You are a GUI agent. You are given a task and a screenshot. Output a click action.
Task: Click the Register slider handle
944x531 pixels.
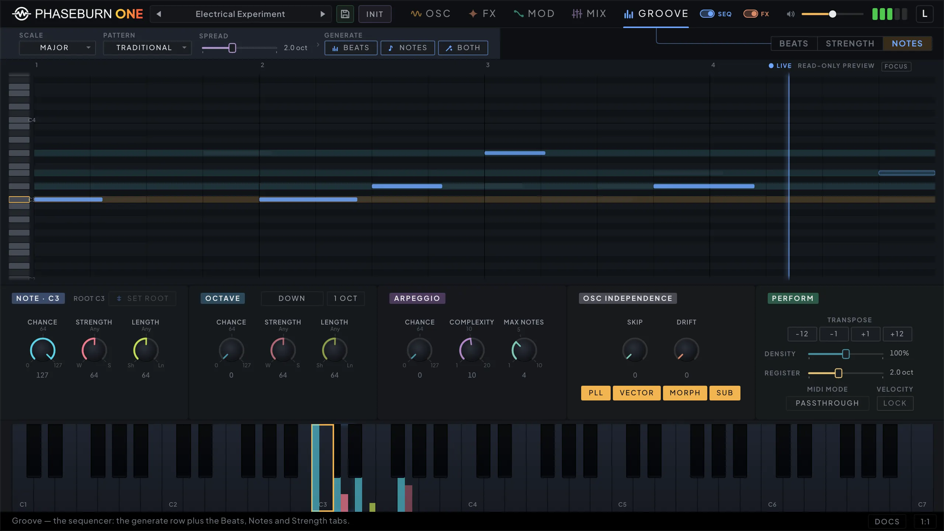(x=839, y=373)
